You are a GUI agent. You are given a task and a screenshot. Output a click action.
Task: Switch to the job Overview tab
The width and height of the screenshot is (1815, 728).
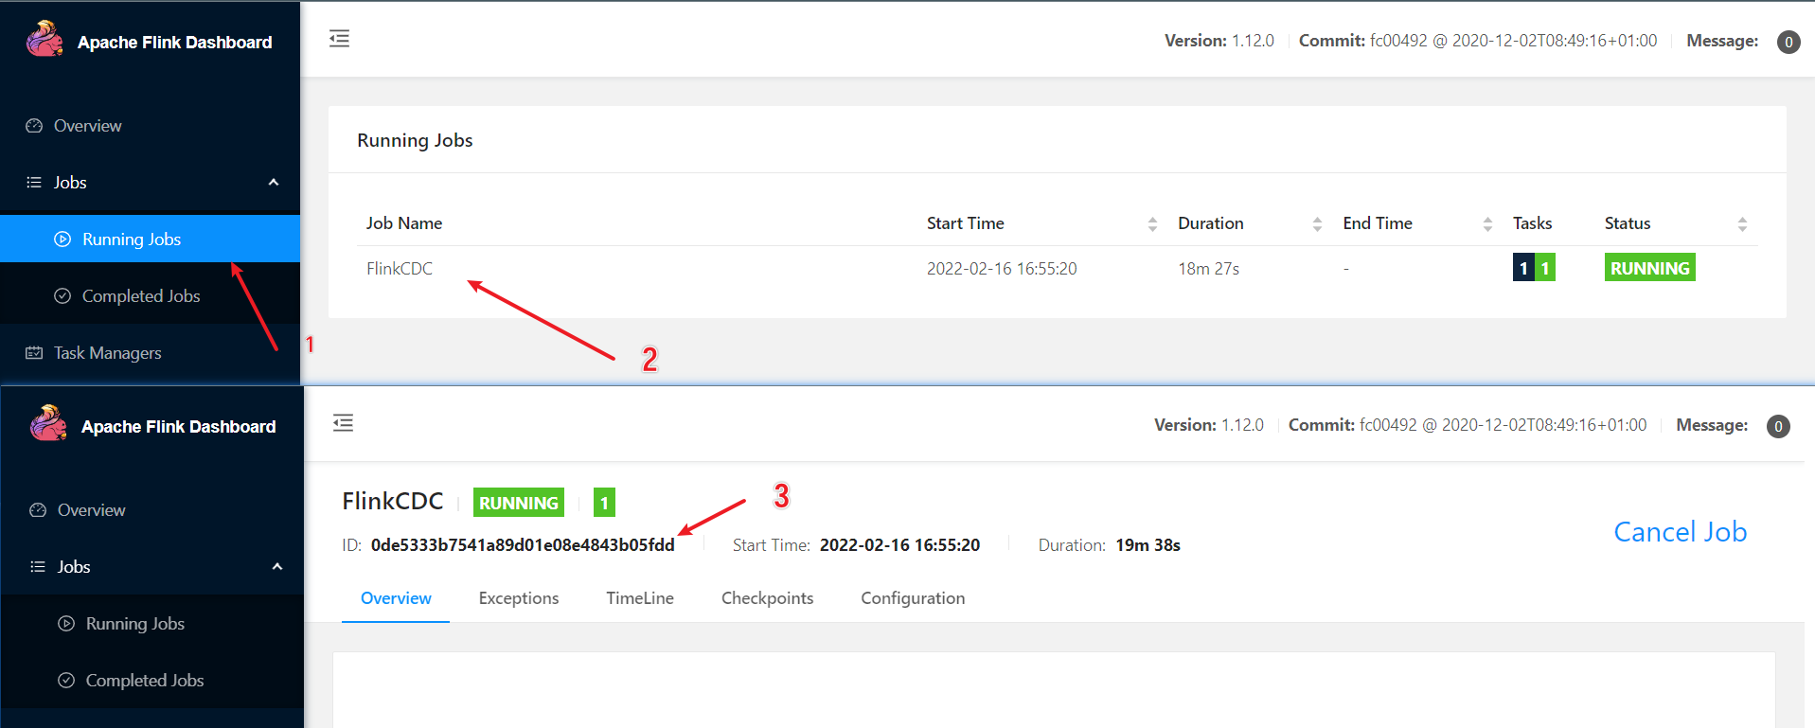[x=396, y=598]
